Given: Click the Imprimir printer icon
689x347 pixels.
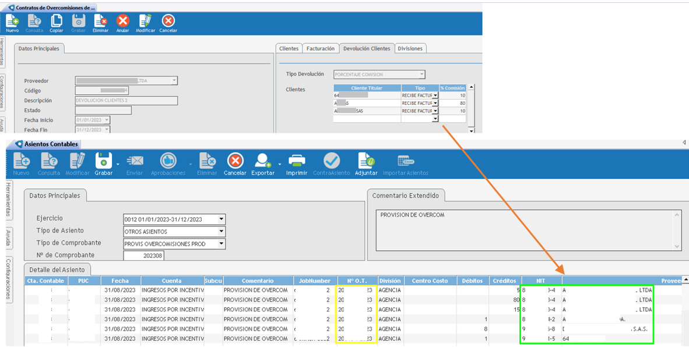Looking at the screenshot, I should pos(297,161).
